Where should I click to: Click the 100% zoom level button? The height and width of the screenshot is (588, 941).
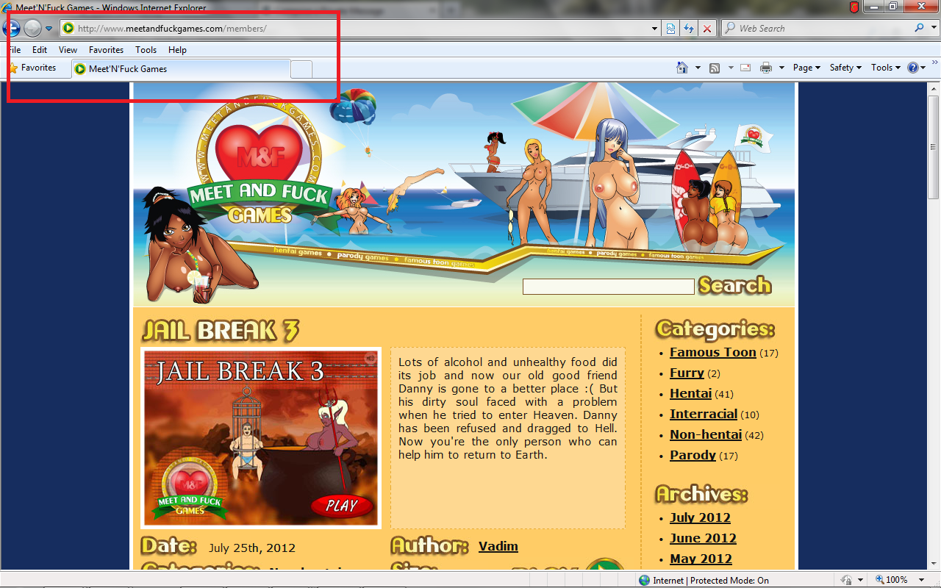pos(891,580)
